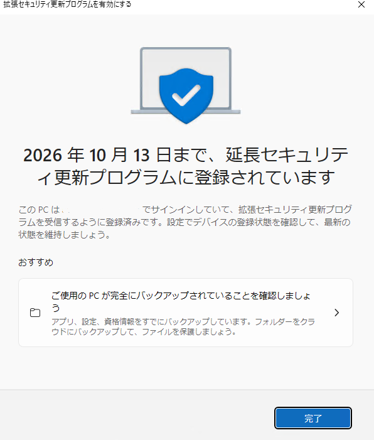Expand the backup recommendation chevron arrow
The height and width of the screenshot is (440, 374).
(337, 313)
